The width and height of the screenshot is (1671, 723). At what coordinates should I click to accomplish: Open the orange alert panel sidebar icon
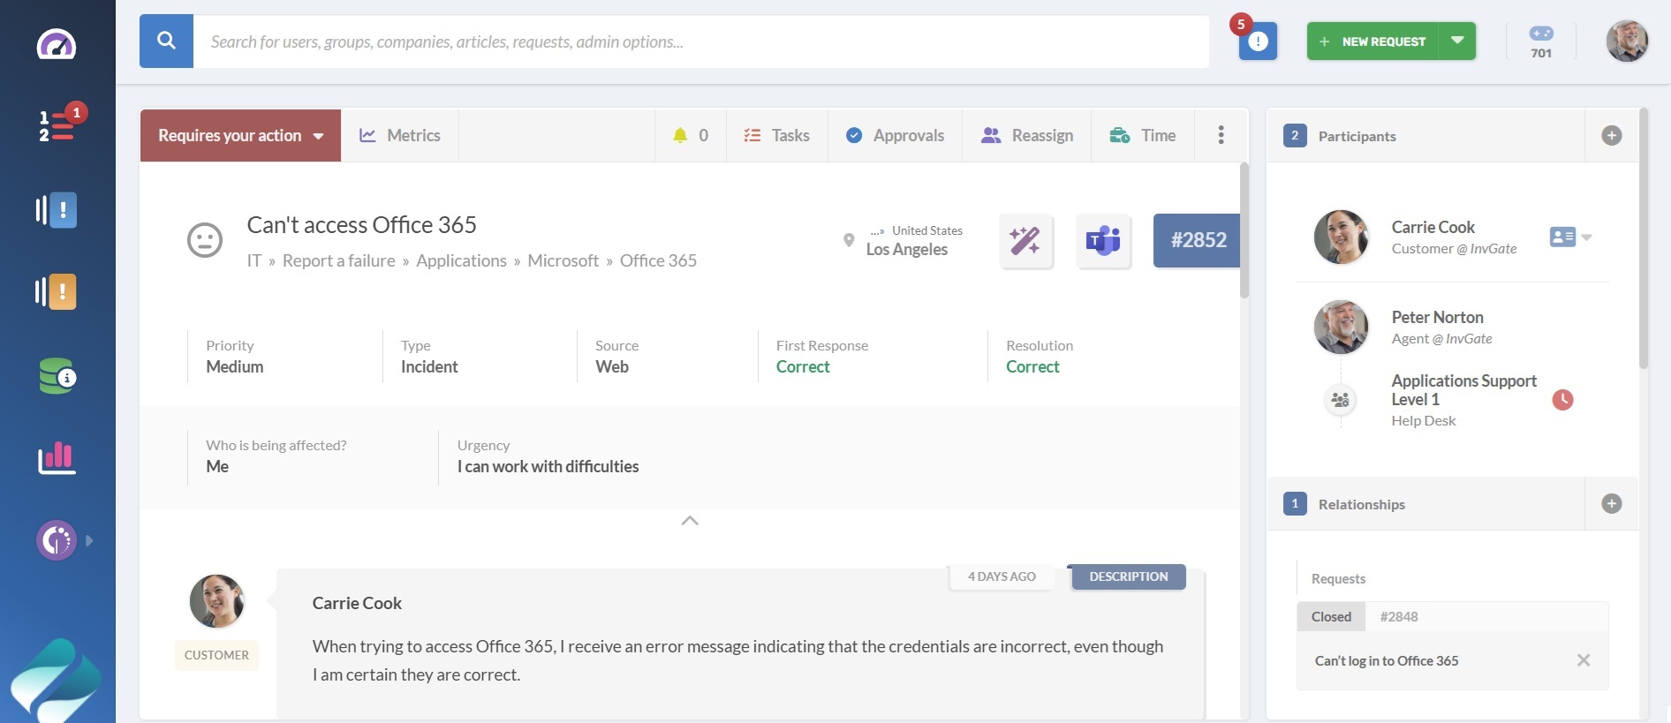pos(57,291)
